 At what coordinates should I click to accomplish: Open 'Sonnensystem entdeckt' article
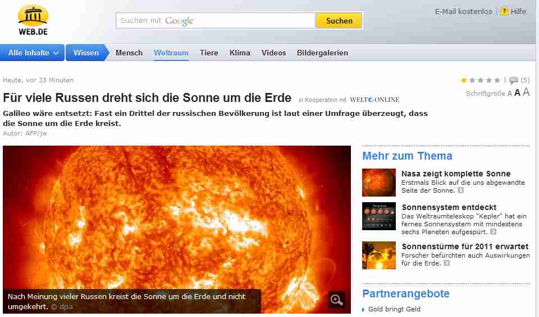click(449, 207)
